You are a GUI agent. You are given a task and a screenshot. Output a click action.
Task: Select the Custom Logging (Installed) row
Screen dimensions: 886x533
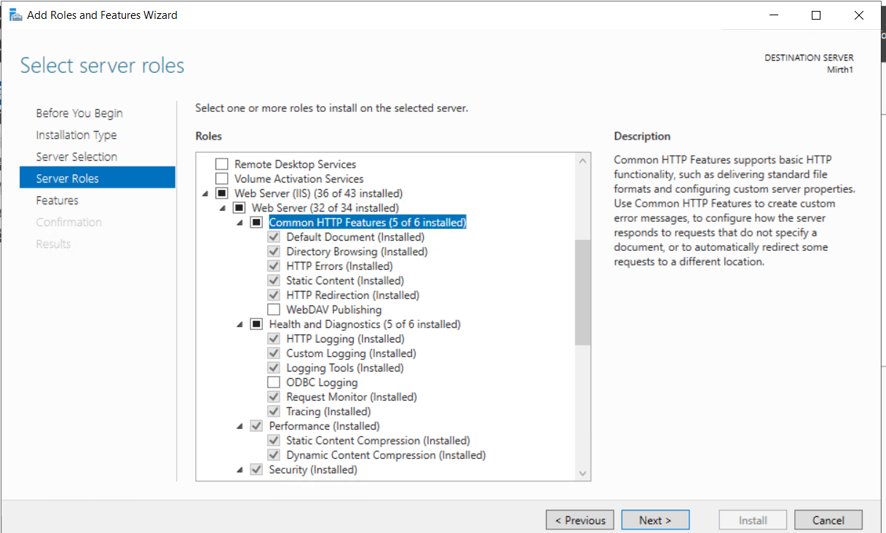351,353
